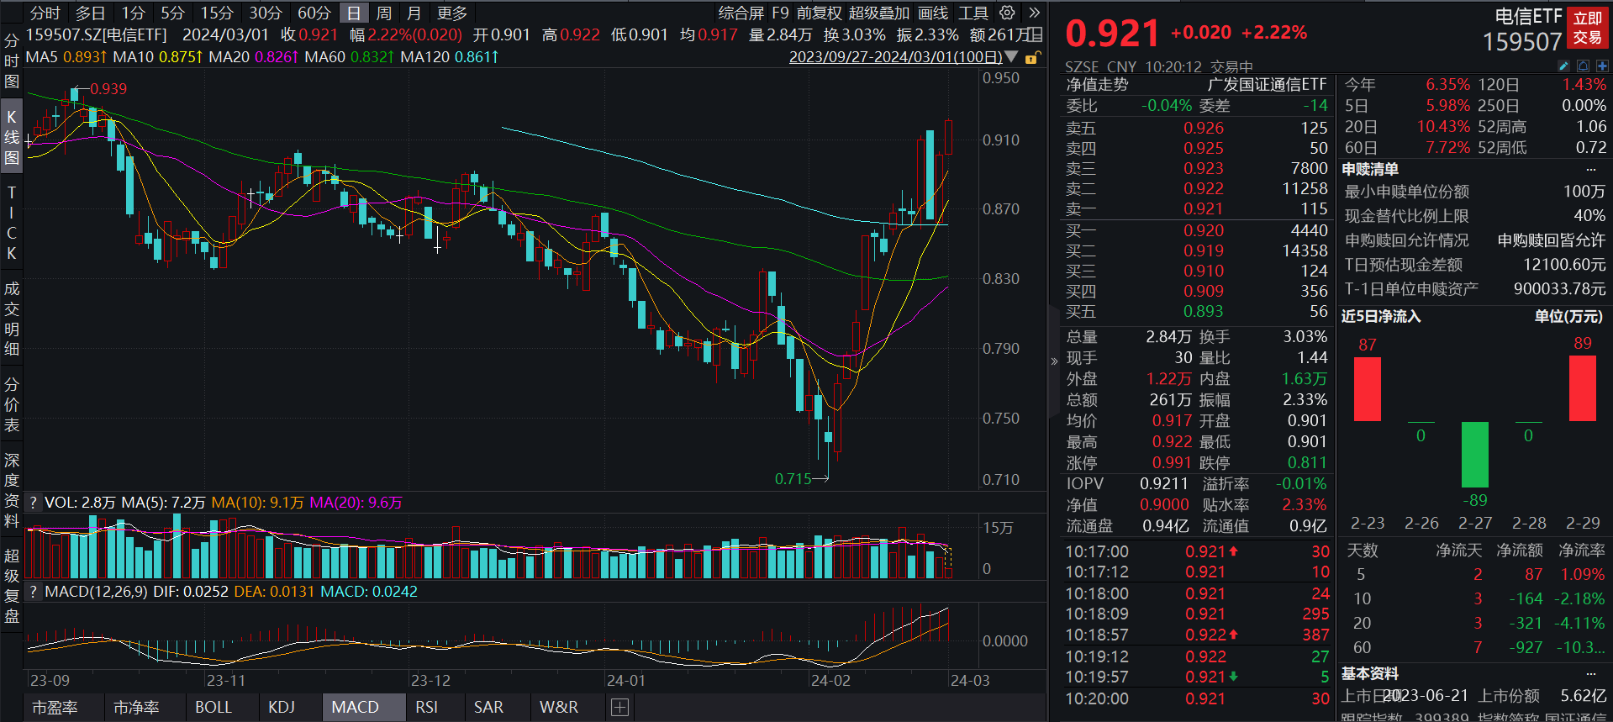Open the 更多 periods menu
Screen dimensions: 1613x722
[452, 13]
